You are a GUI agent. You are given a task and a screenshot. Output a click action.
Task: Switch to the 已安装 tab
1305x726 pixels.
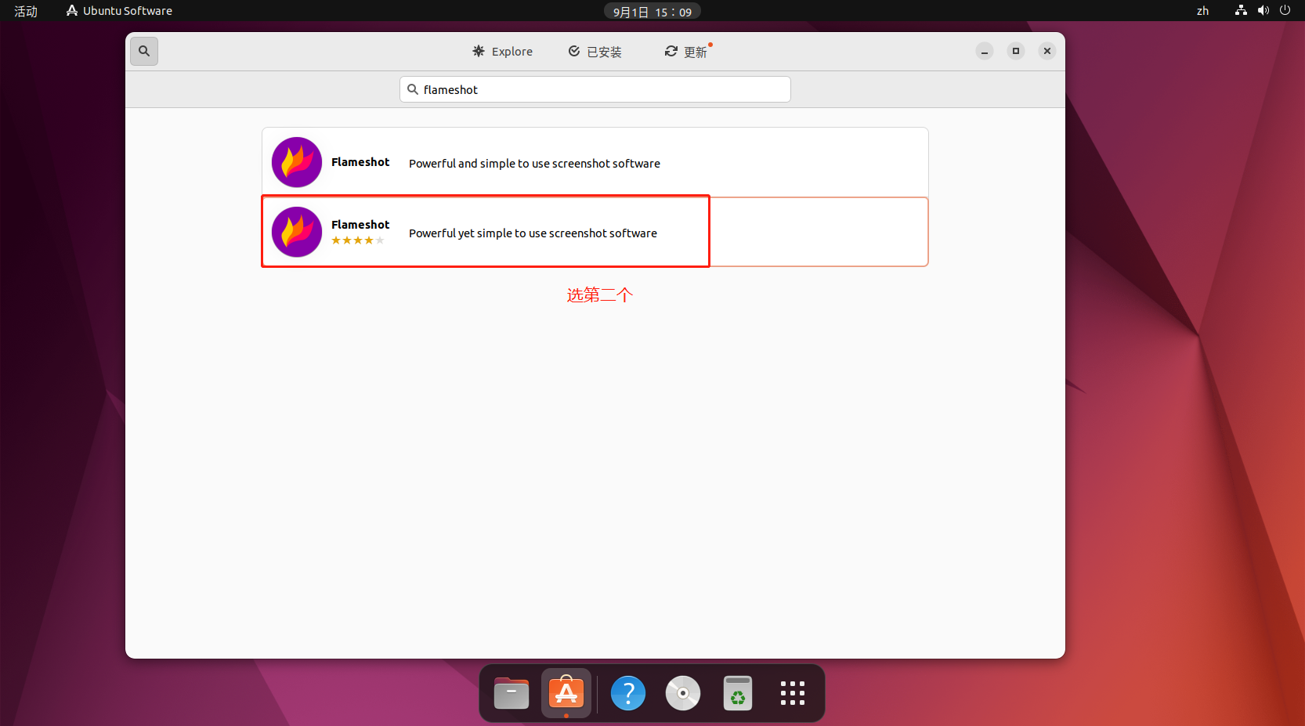pos(595,52)
